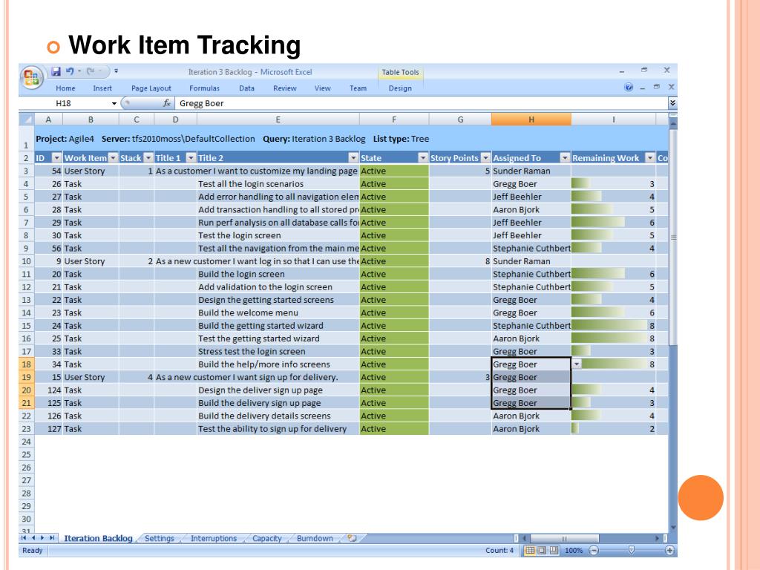Open the dropdown arrow beside cell H18
The height and width of the screenshot is (570, 760).
point(577,364)
